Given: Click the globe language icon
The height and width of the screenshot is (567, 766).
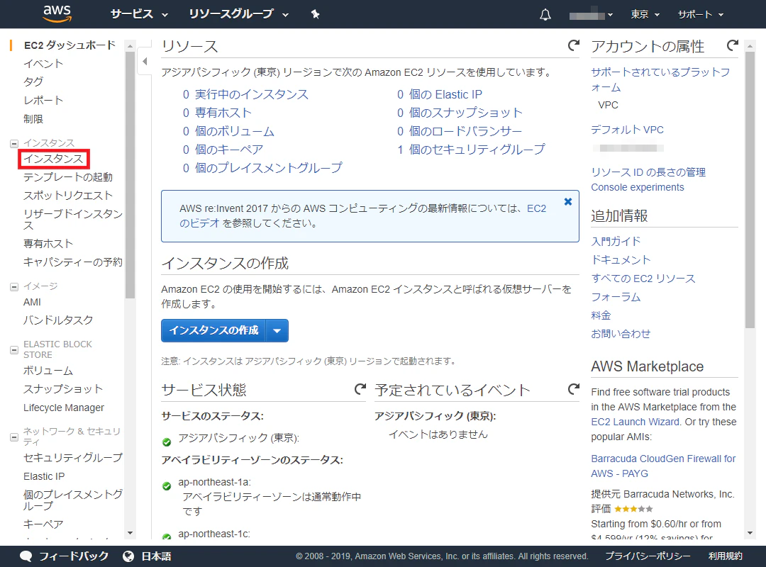Looking at the screenshot, I should tap(128, 556).
